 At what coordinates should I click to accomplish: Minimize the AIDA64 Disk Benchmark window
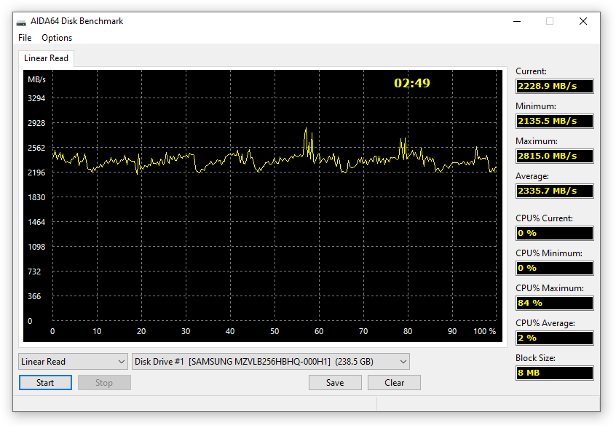tap(516, 22)
